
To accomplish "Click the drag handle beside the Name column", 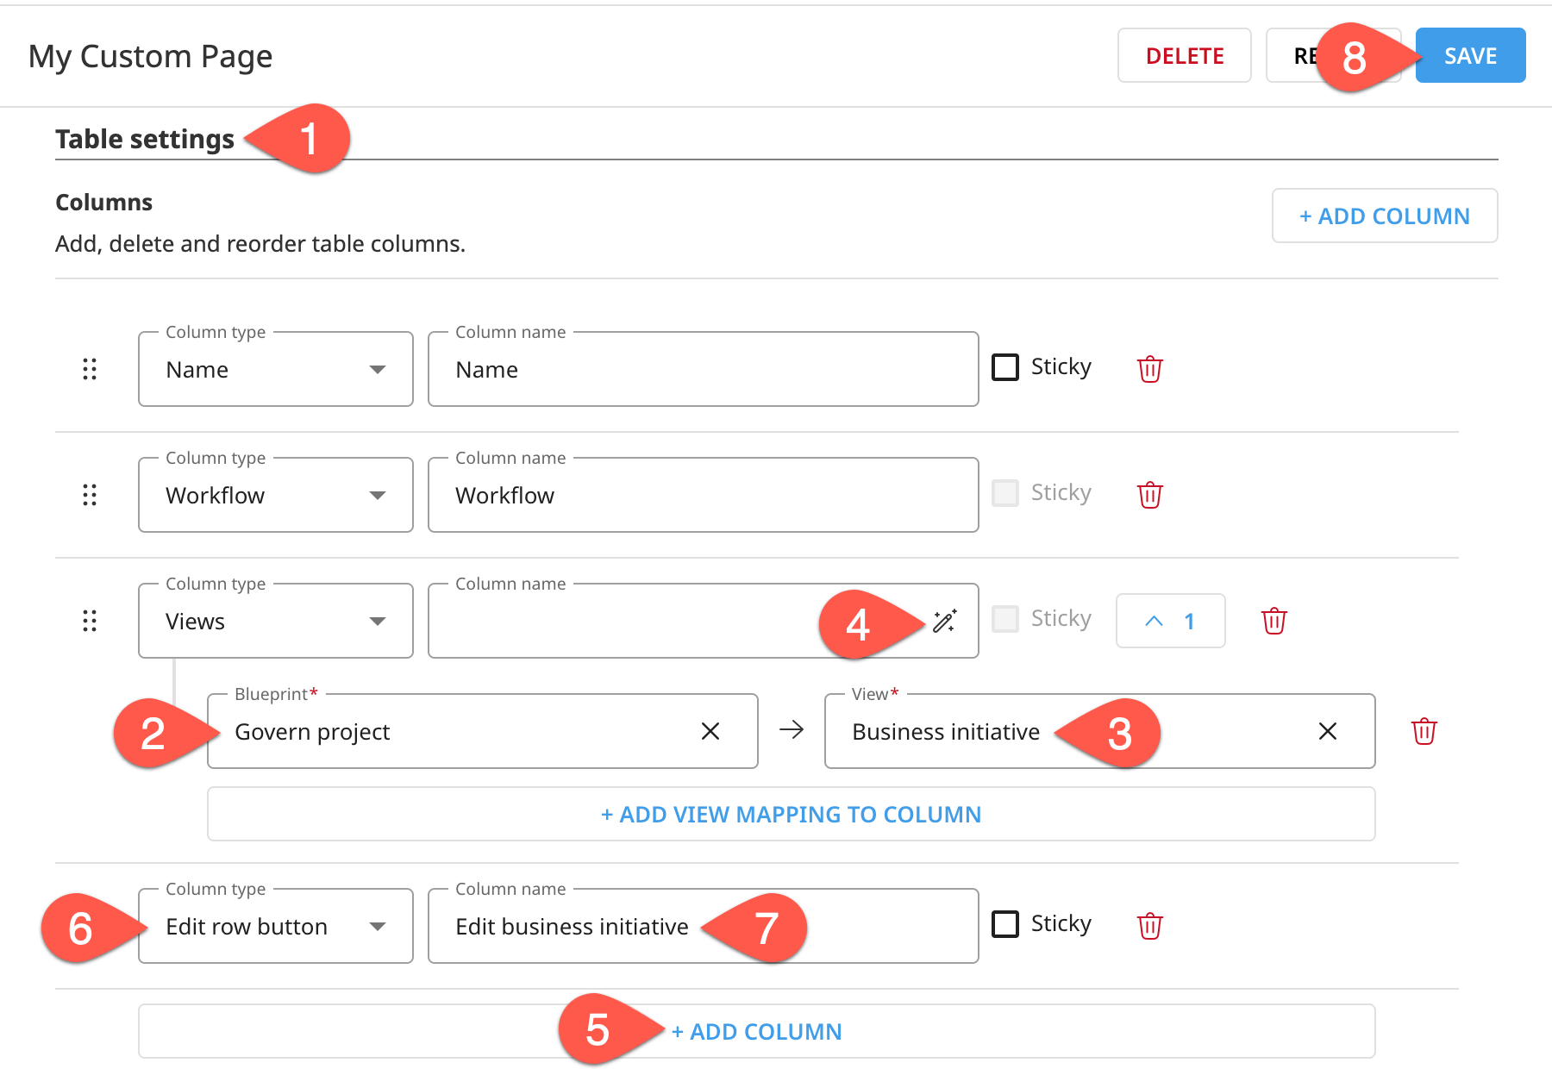I will click(x=90, y=369).
